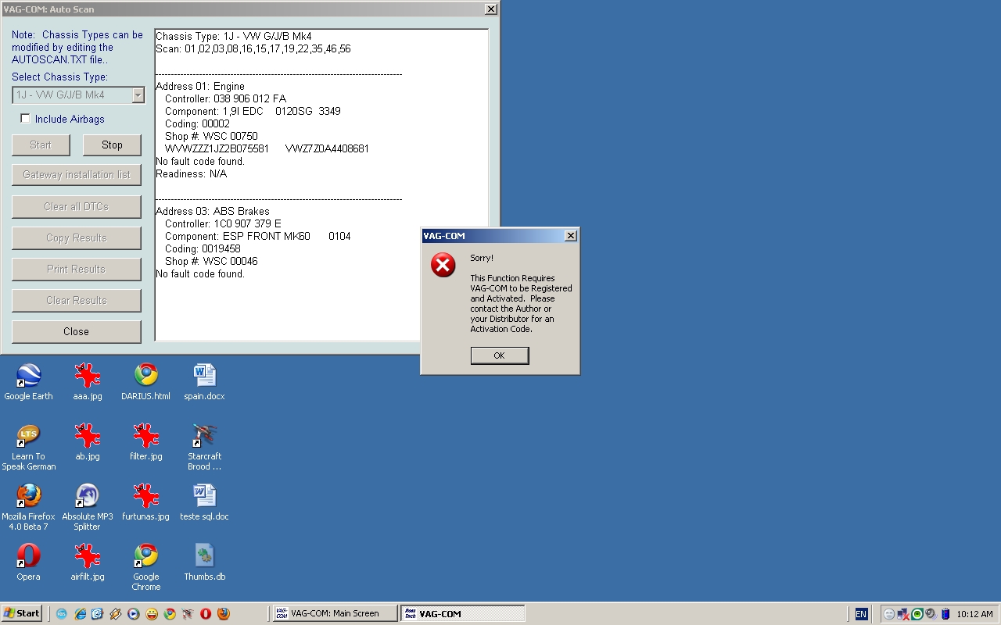
Task: Click 'Controller: 038 906 012 FA' line
Action: [225, 98]
